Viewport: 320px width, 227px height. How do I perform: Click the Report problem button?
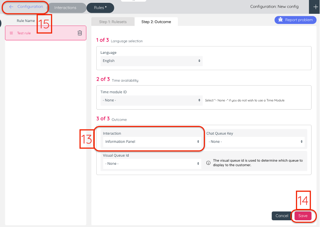pos(296,20)
